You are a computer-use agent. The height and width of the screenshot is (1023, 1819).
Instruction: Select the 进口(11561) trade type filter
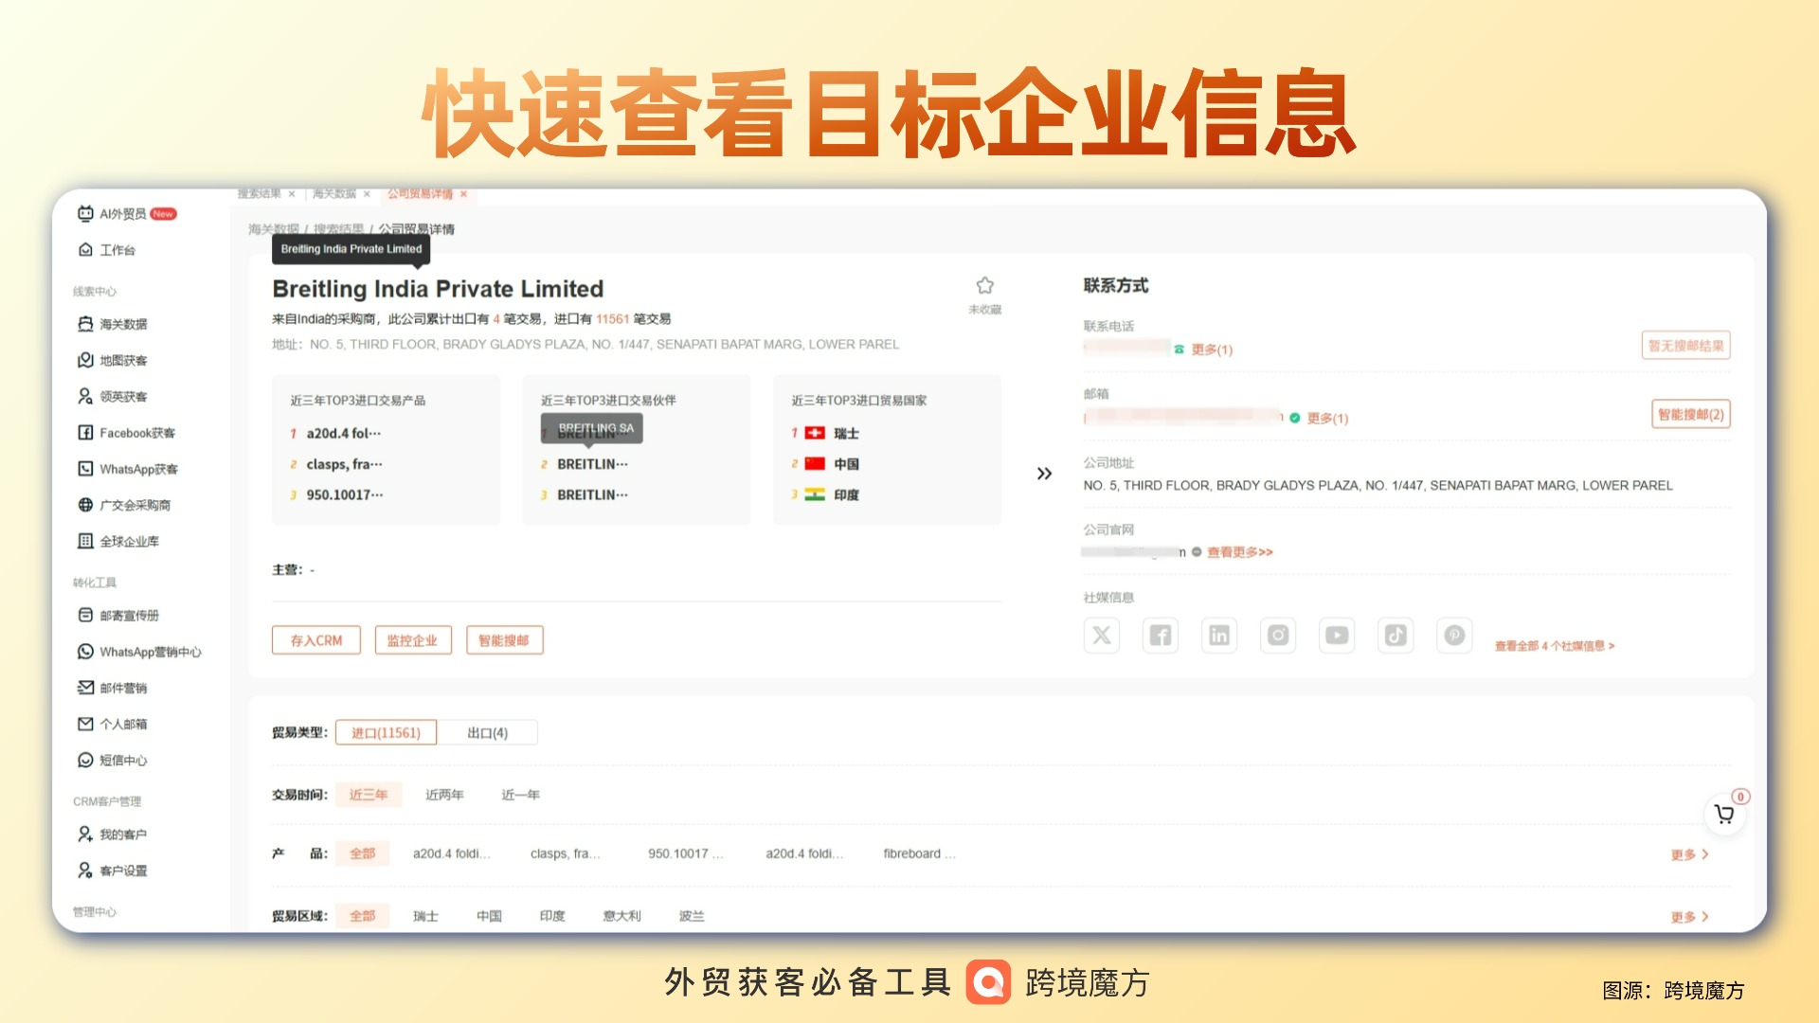386,731
